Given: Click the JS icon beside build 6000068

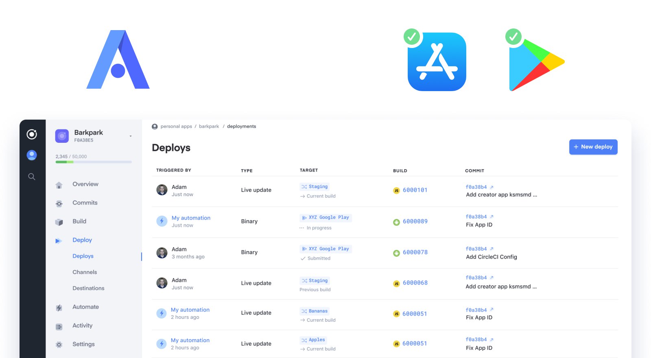Looking at the screenshot, I should (x=396, y=284).
